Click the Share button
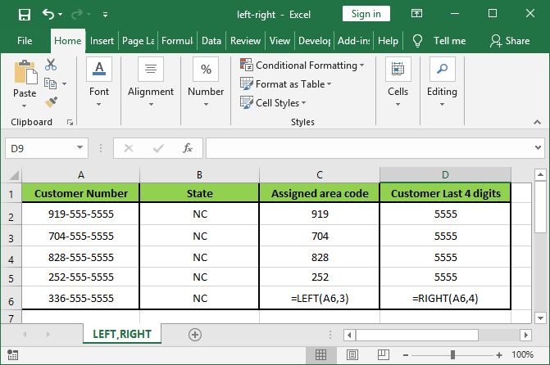The width and height of the screenshot is (550, 365). [x=510, y=41]
